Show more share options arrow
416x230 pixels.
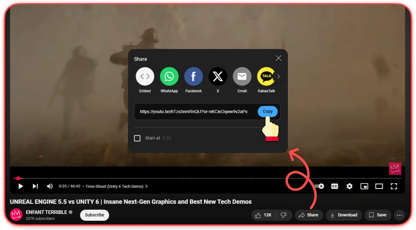279,76
